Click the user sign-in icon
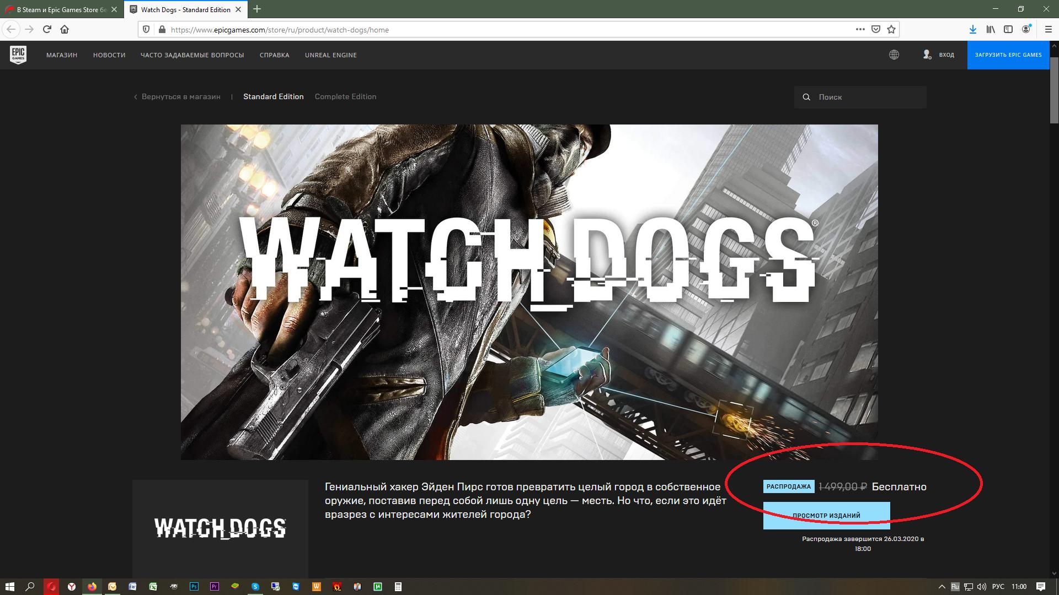Screen dimensions: 1059x595 [x=927, y=55]
